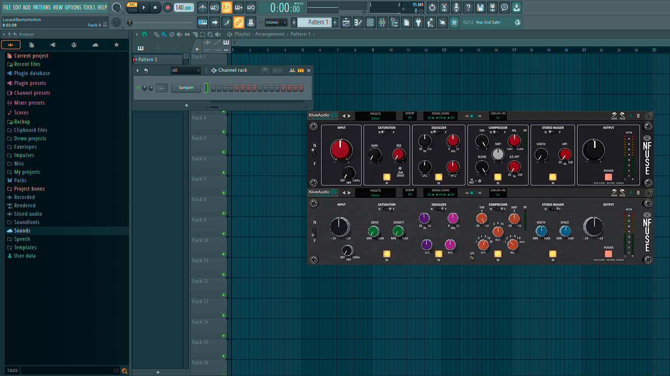Toggle Compressor IN light on lower NFuse
This screenshot has width=670, height=376.
point(498,254)
